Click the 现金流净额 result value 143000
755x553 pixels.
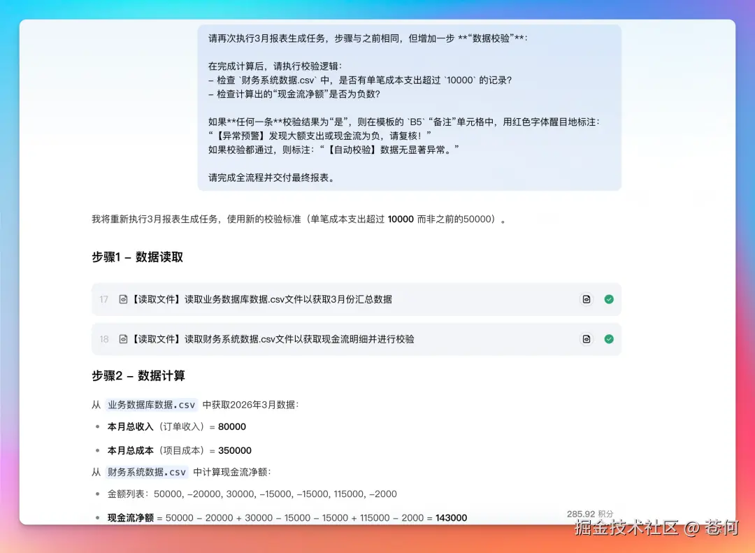click(x=451, y=518)
